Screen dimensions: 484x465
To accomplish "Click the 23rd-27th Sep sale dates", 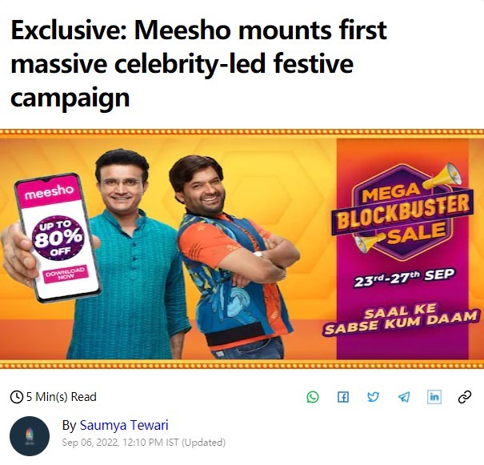I will (x=406, y=275).
